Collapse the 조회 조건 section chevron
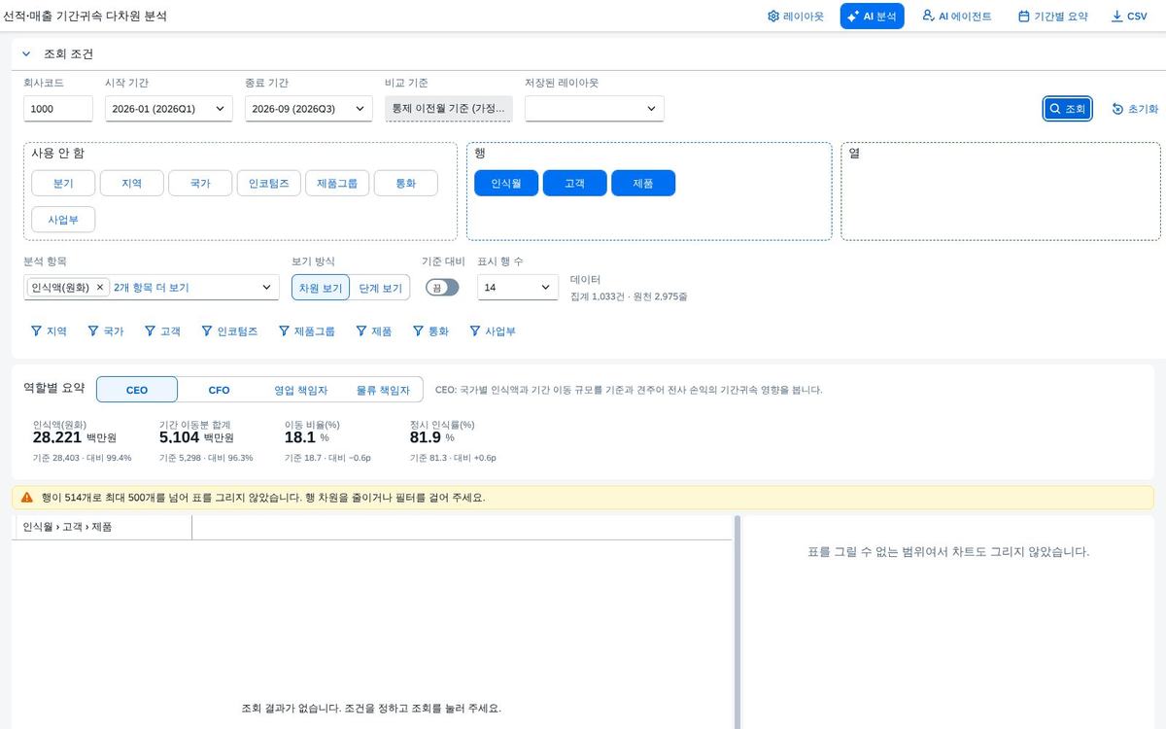Viewport: 1166px width, 729px height. [26, 54]
